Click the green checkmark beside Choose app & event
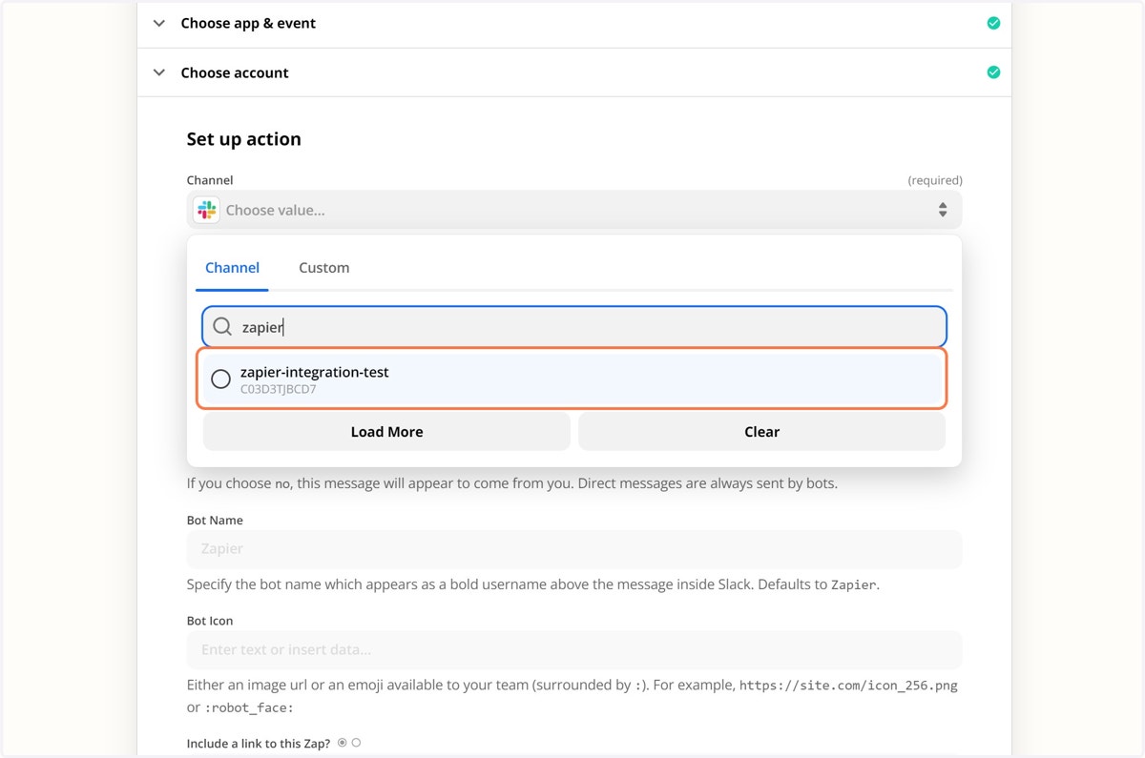 coord(993,23)
